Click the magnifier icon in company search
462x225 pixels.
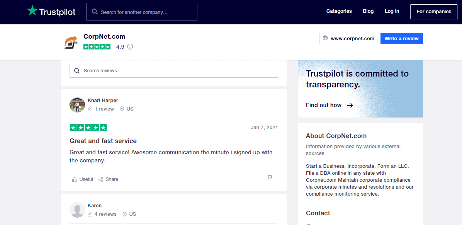click(x=95, y=12)
